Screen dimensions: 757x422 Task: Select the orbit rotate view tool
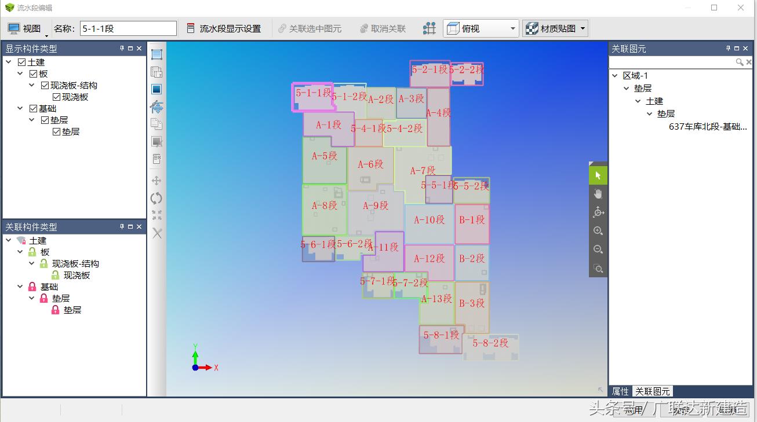598,212
